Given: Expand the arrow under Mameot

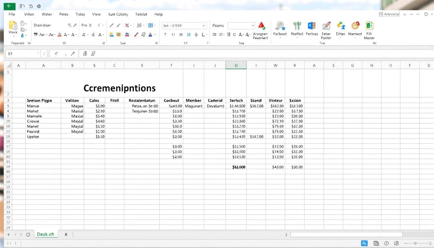Looking at the screenshot, I should tap(355, 38).
